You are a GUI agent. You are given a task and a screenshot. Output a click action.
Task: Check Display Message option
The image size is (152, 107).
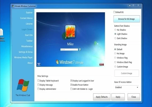click(x=38, y=85)
